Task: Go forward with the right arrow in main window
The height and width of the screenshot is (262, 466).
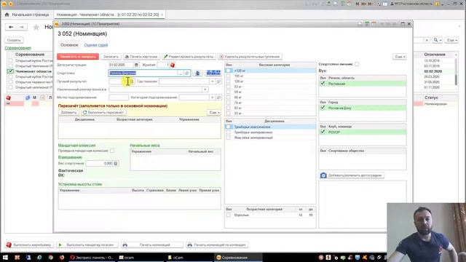Action: coord(22,27)
